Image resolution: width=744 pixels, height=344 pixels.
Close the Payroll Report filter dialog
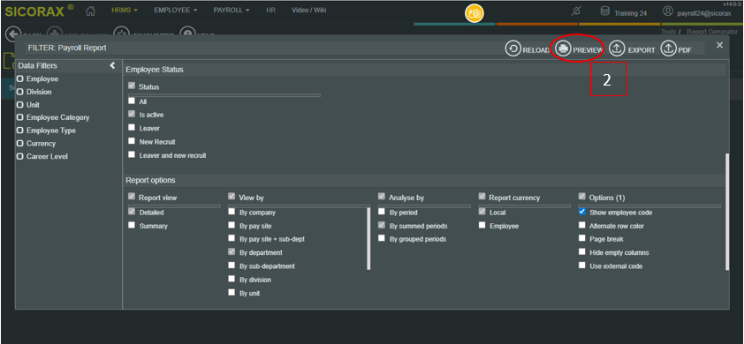coord(719,45)
